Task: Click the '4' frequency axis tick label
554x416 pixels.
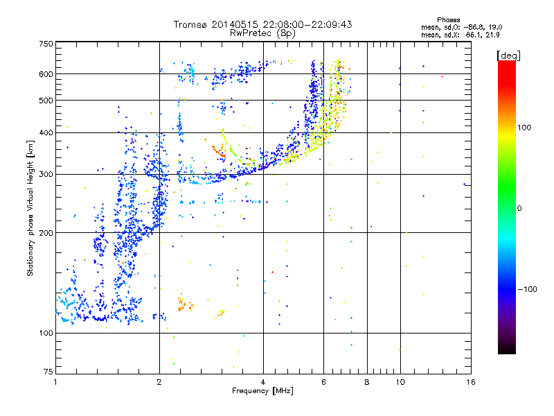Action: click(263, 382)
